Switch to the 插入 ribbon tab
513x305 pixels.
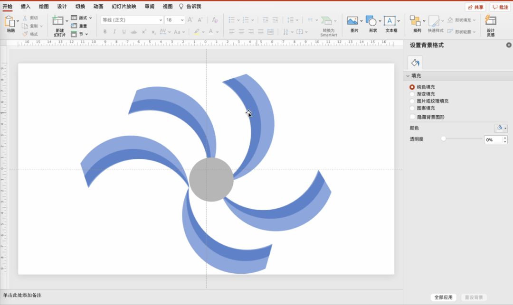(26, 7)
